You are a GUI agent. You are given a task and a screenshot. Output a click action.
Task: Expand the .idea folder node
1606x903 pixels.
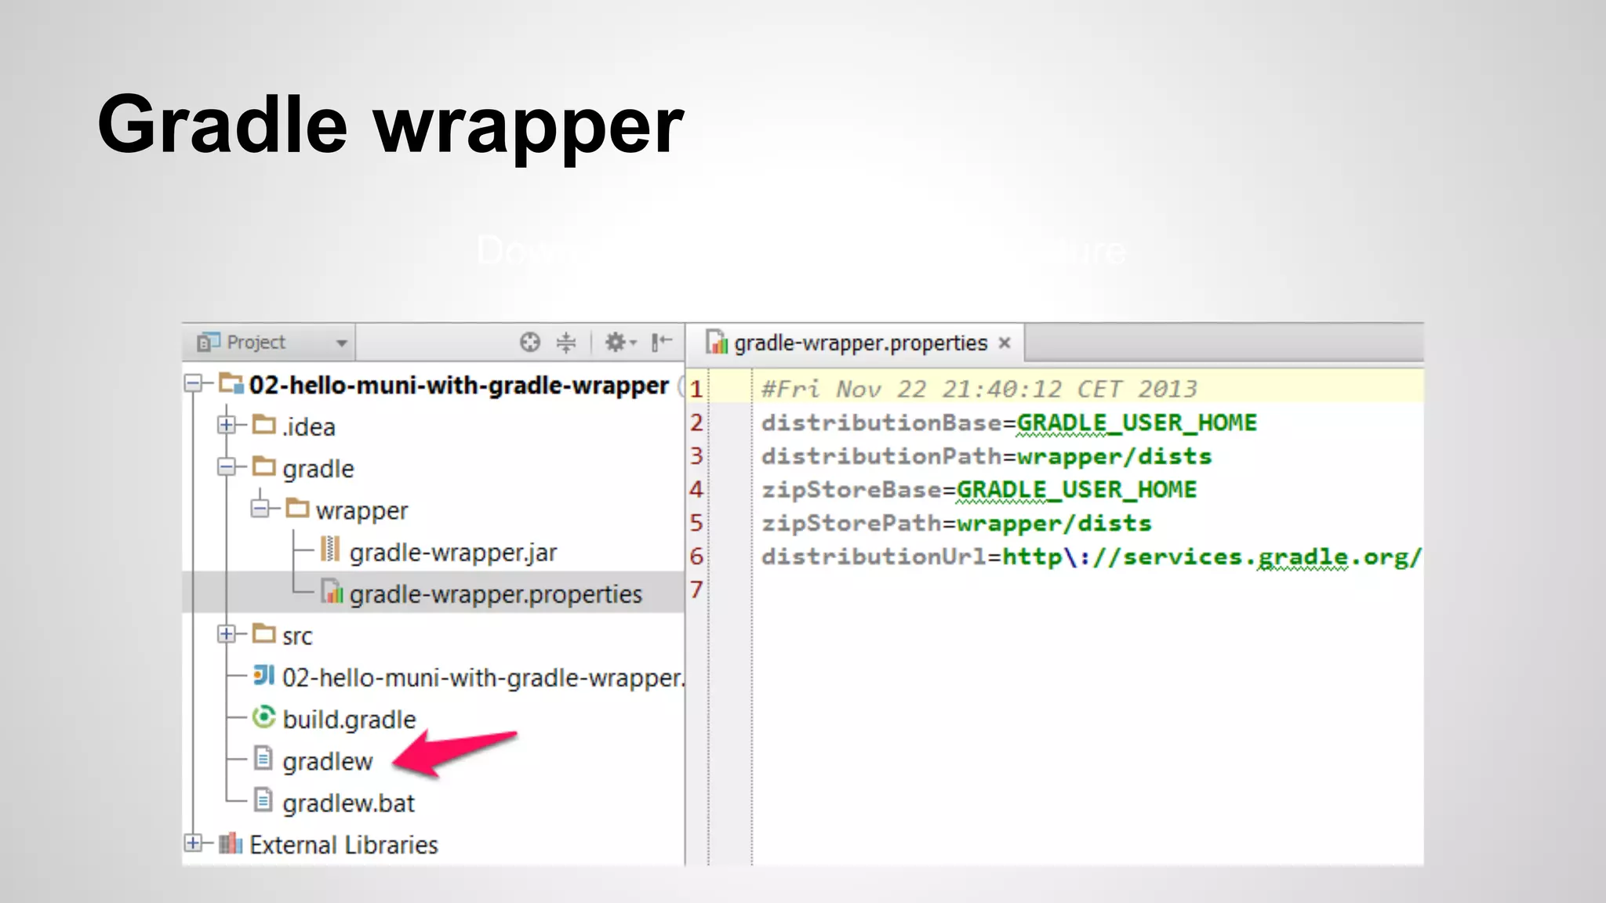click(227, 426)
